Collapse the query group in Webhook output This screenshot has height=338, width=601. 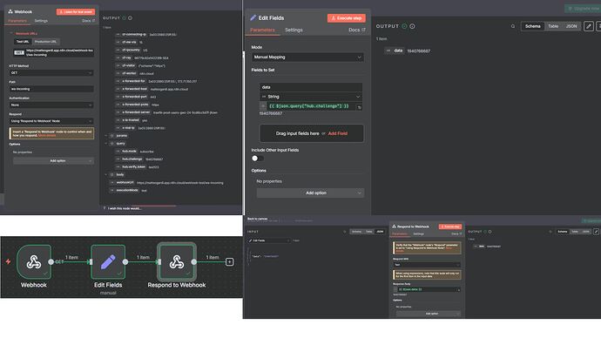coord(106,144)
